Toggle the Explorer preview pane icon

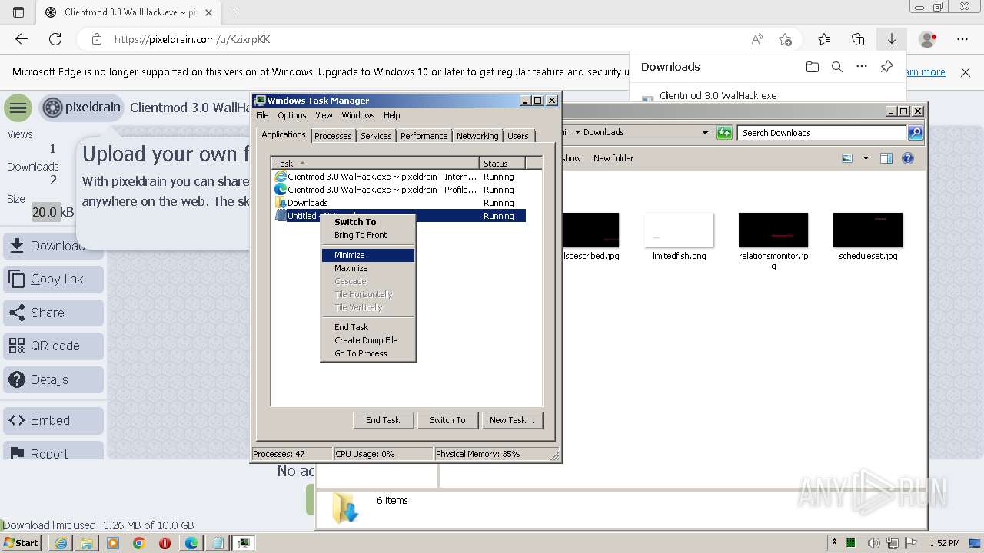[886, 158]
